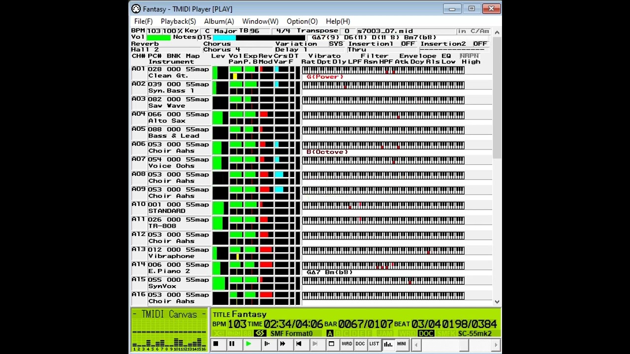This screenshot has width=630, height=354.
Task: Click the 4/4 time signature field
Action: 283,31
